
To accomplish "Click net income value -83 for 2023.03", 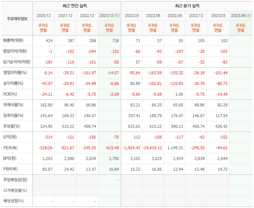I will (224, 62).
